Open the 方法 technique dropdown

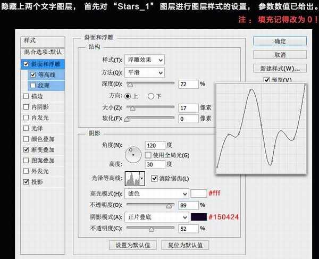tap(144, 72)
